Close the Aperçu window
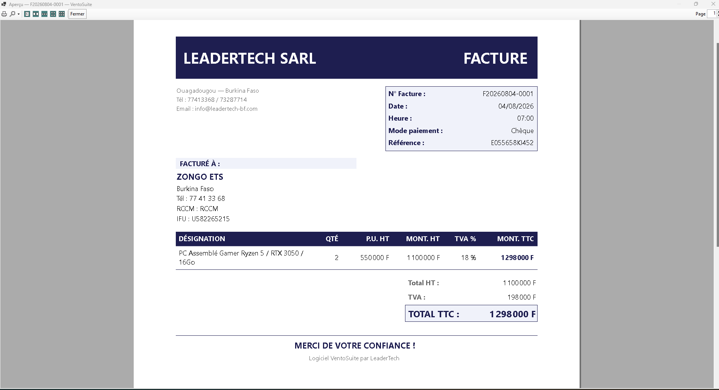The height and width of the screenshot is (390, 719). click(x=713, y=4)
